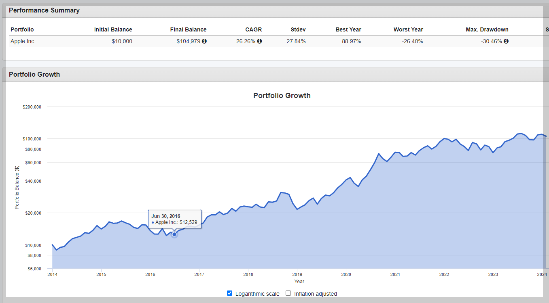Viewport: 549px width, 303px height.
Task: Click info icon beside CAGR 26.26%
Action: pyautogui.click(x=259, y=41)
